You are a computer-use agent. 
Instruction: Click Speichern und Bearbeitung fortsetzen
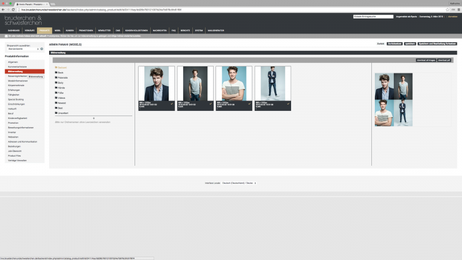point(437,44)
